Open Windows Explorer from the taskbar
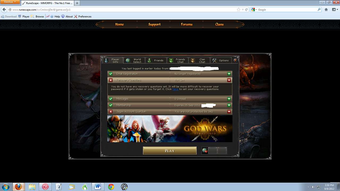Viewport: 340px width, 191px height. [32, 187]
